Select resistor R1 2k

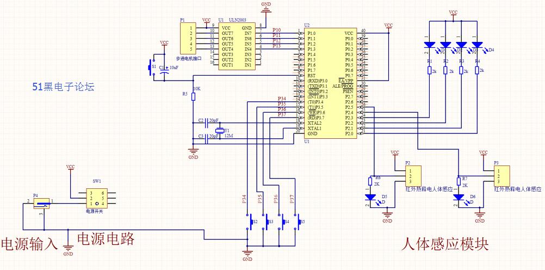coord(430,71)
